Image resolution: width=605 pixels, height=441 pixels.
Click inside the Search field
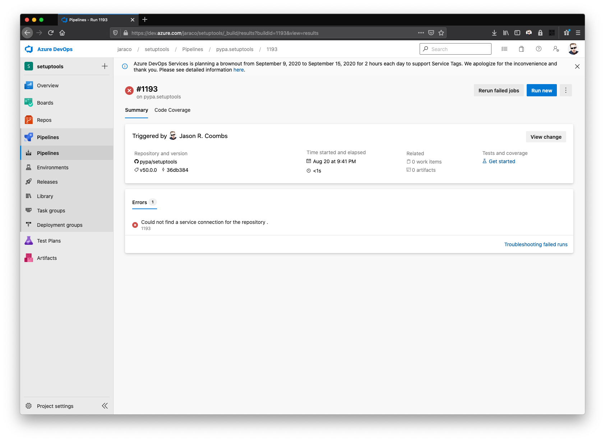click(x=455, y=49)
